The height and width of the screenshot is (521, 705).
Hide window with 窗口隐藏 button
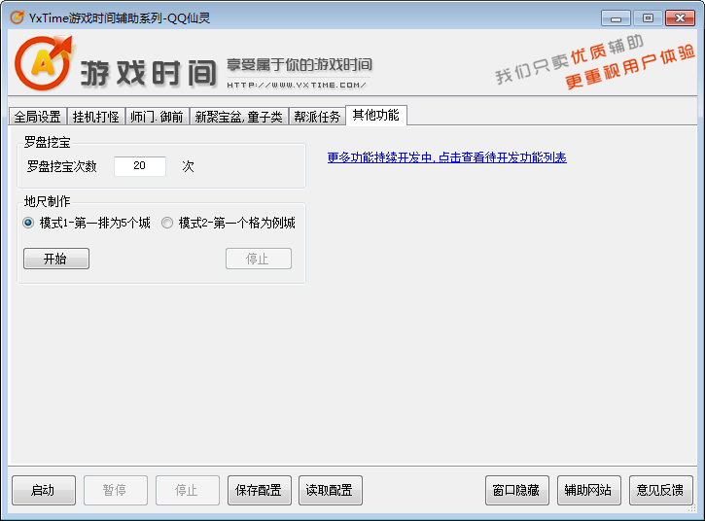tap(517, 491)
